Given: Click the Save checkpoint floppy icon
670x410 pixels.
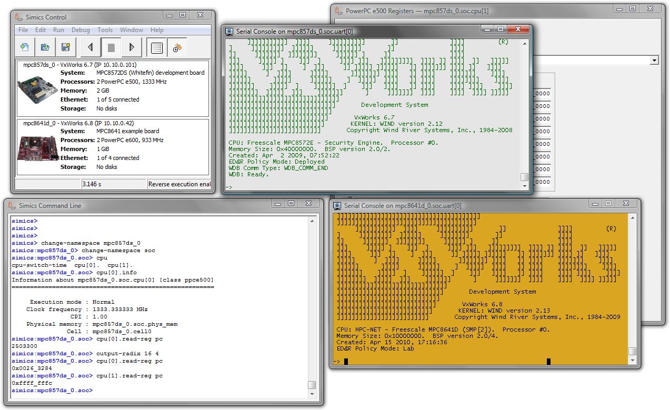Looking at the screenshot, I should click(66, 47).
